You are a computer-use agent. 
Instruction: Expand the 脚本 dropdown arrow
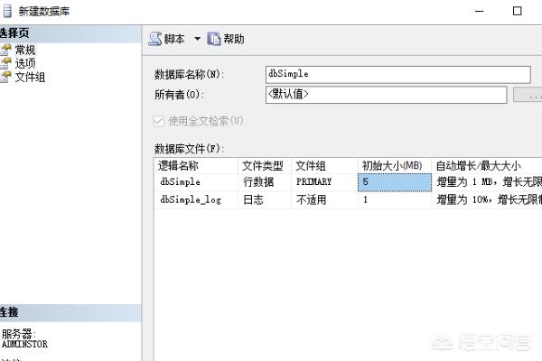click(x=197, y=39)
